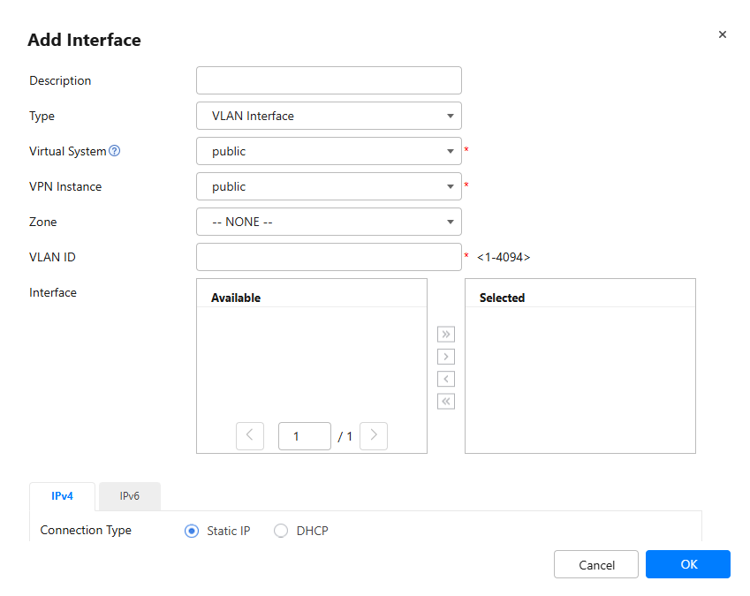Focus the VLAN ID input field
This screenshot has width=750, height=596.
[329, 257]
